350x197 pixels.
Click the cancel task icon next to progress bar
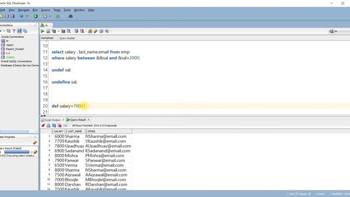click(32, 152)
